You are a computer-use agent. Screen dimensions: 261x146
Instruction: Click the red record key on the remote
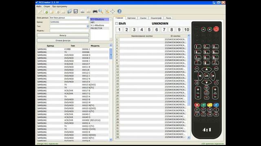coord(197,105)
